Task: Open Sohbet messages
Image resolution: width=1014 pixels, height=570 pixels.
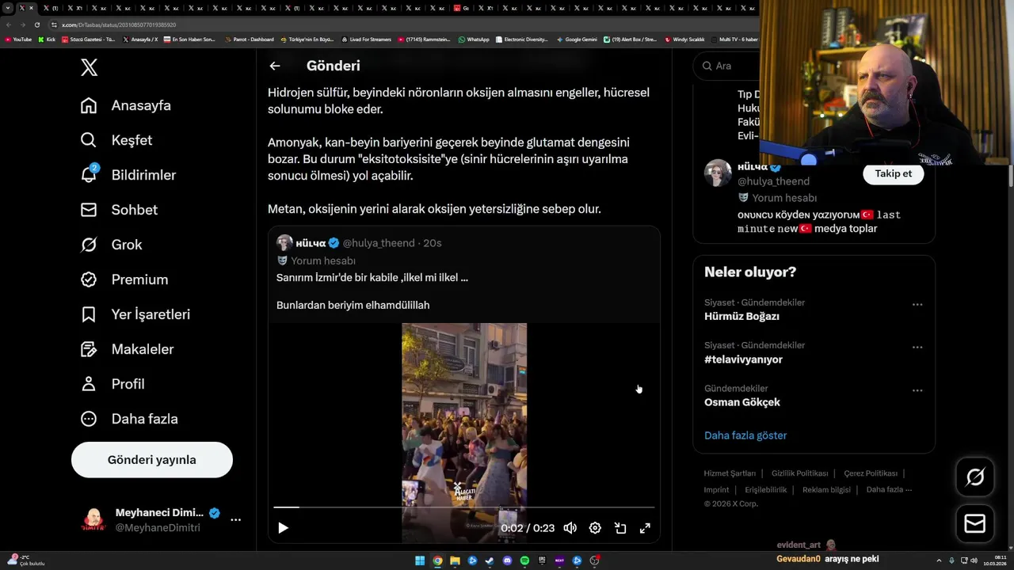Action: pos(119,210)
